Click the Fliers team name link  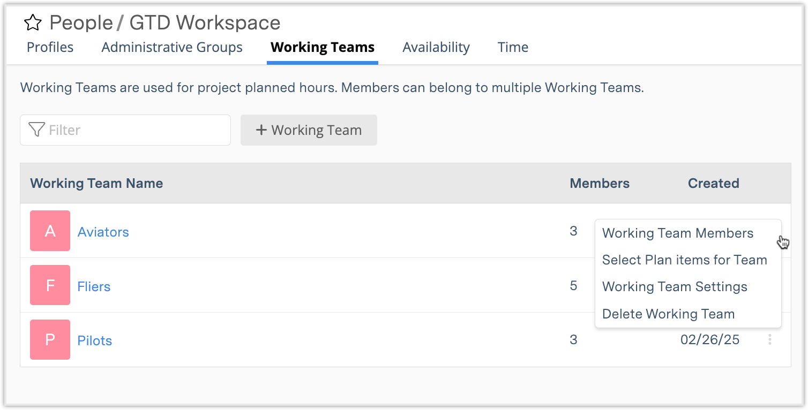94,286
